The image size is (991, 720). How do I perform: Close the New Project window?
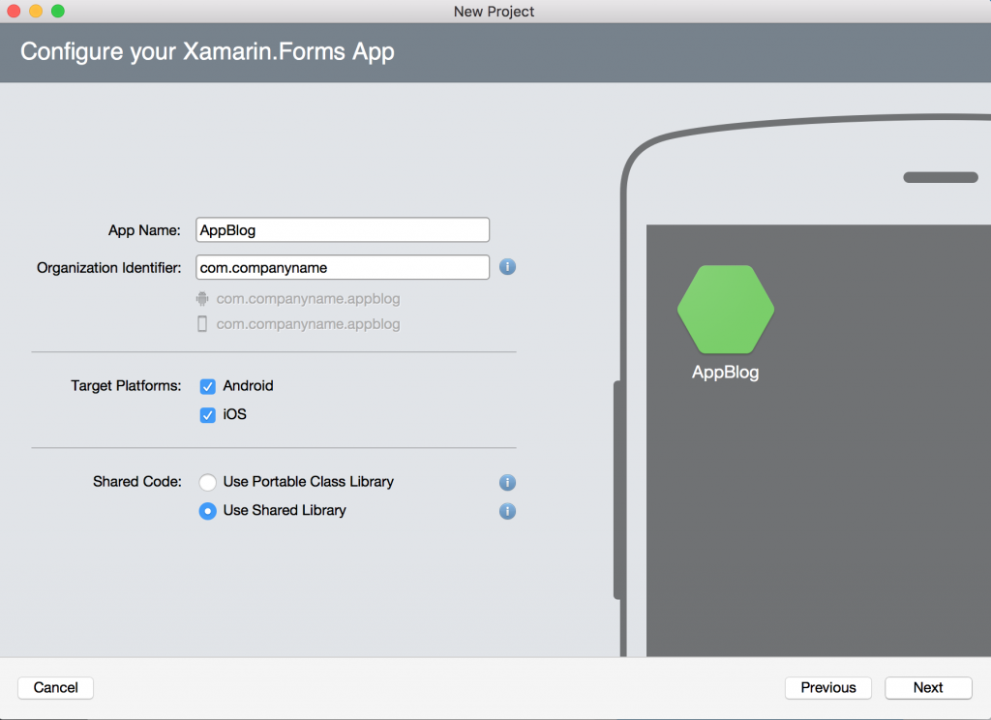point(14,11)
